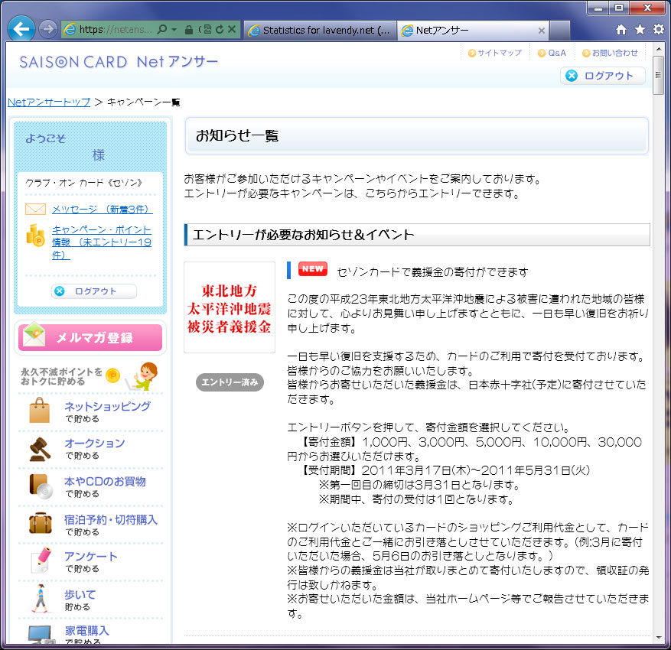The height and width of the screenshot is (650, 671).
Task: Minimize the browser window
Action: coord(598,8)
